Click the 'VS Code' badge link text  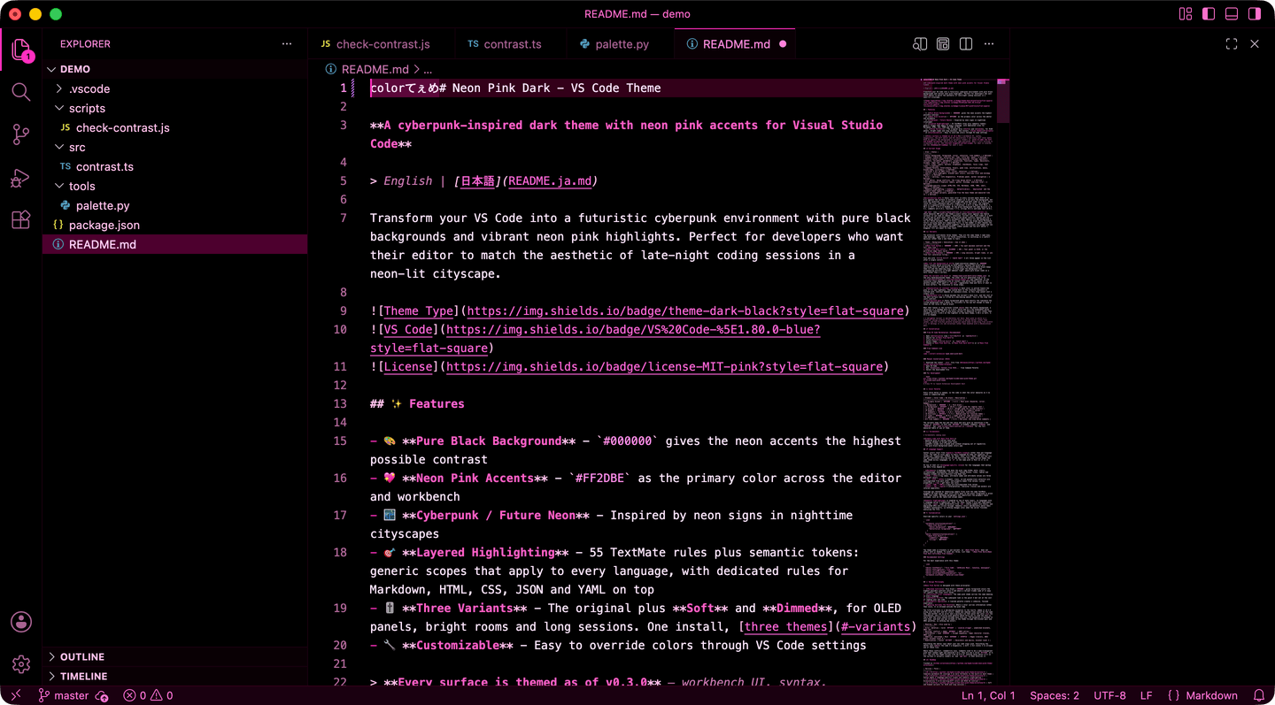click(407, 329)
